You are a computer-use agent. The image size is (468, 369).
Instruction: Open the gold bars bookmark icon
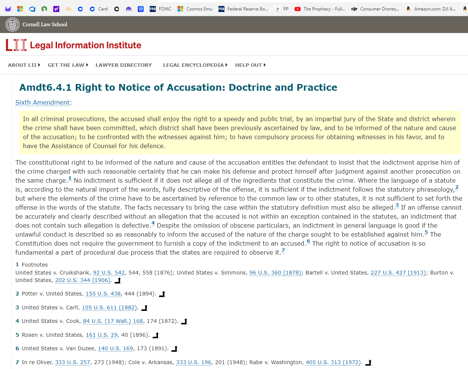pyautogui.click(x=68, y=9)
